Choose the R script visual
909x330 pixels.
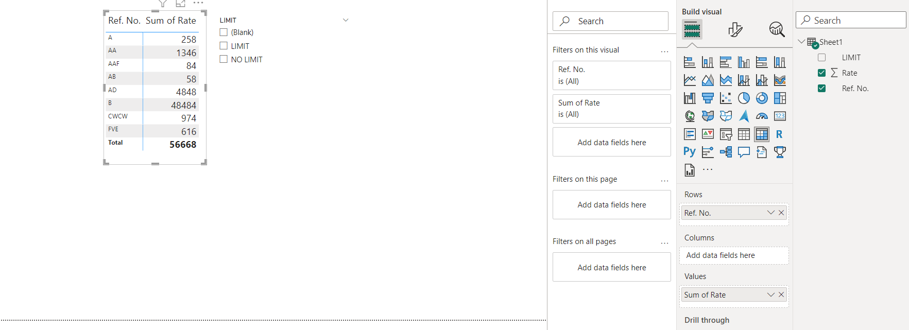[x=780, y=134]
